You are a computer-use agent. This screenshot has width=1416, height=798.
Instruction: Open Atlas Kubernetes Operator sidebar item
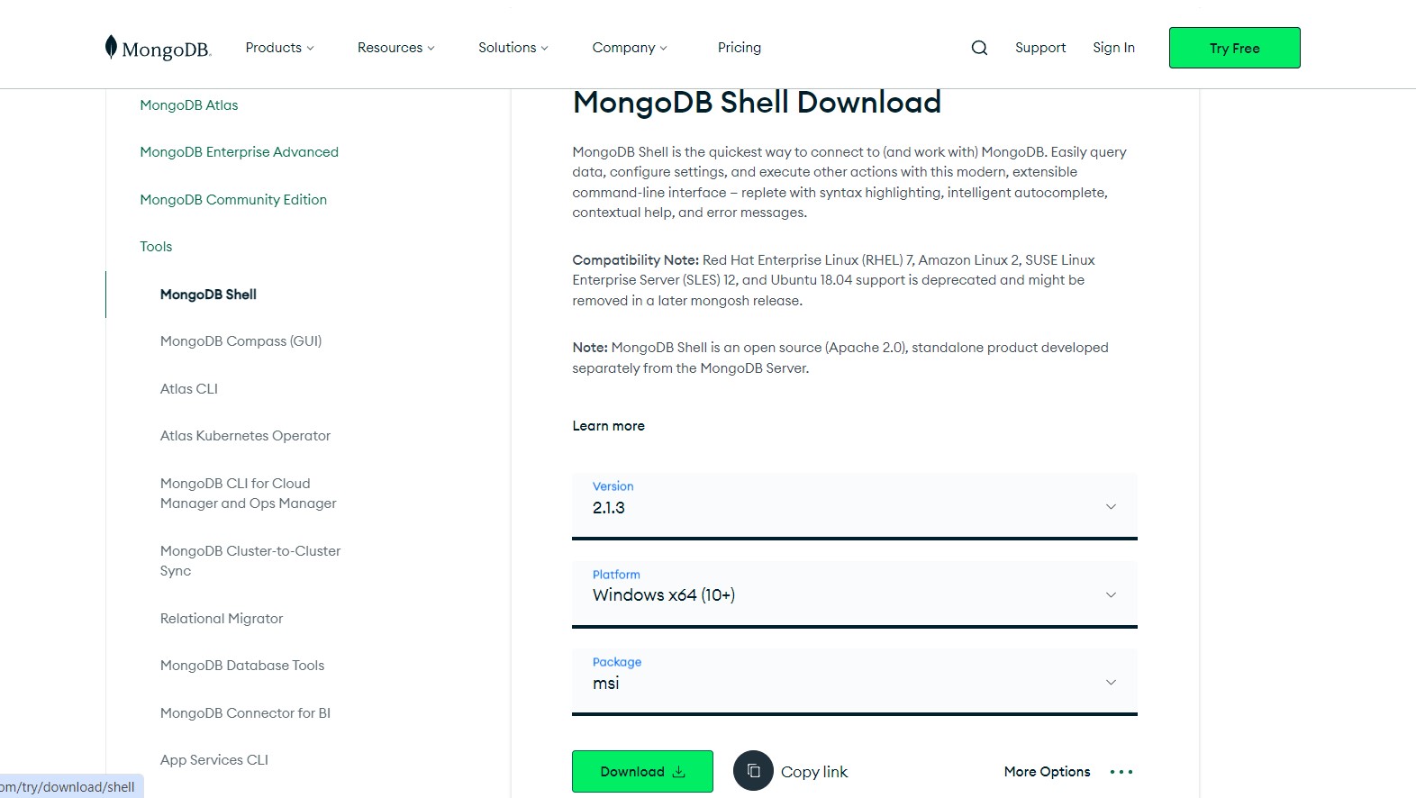point(245,436)
